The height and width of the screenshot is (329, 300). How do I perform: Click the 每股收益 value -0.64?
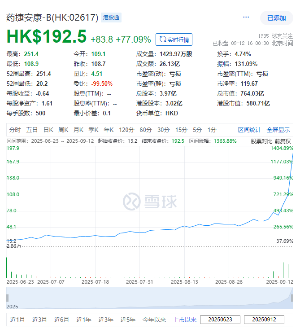point(42,93)
